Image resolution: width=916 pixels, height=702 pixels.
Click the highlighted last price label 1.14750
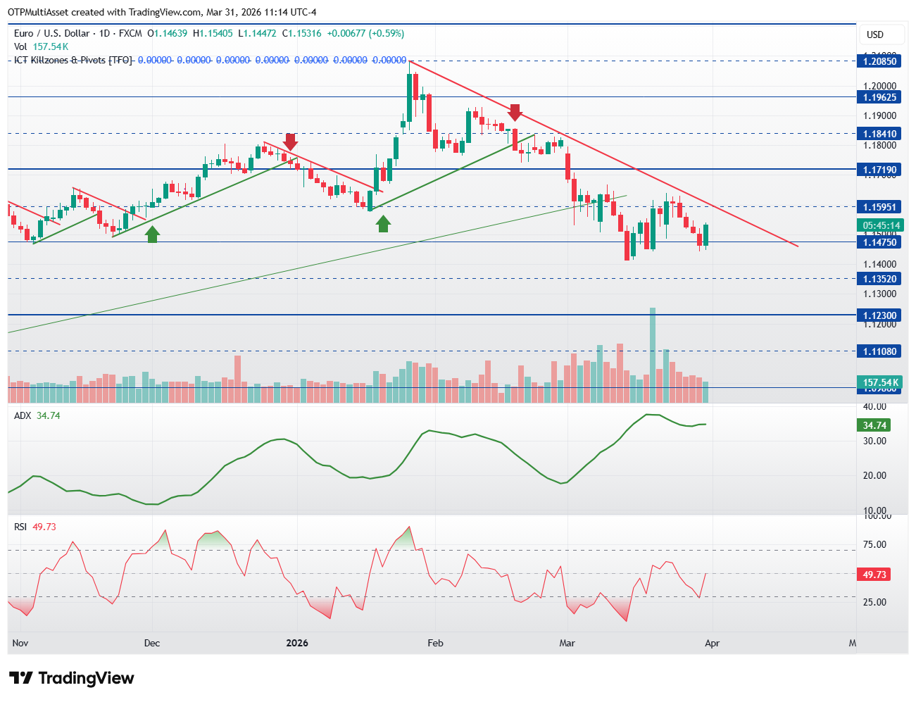coord(879,242)
